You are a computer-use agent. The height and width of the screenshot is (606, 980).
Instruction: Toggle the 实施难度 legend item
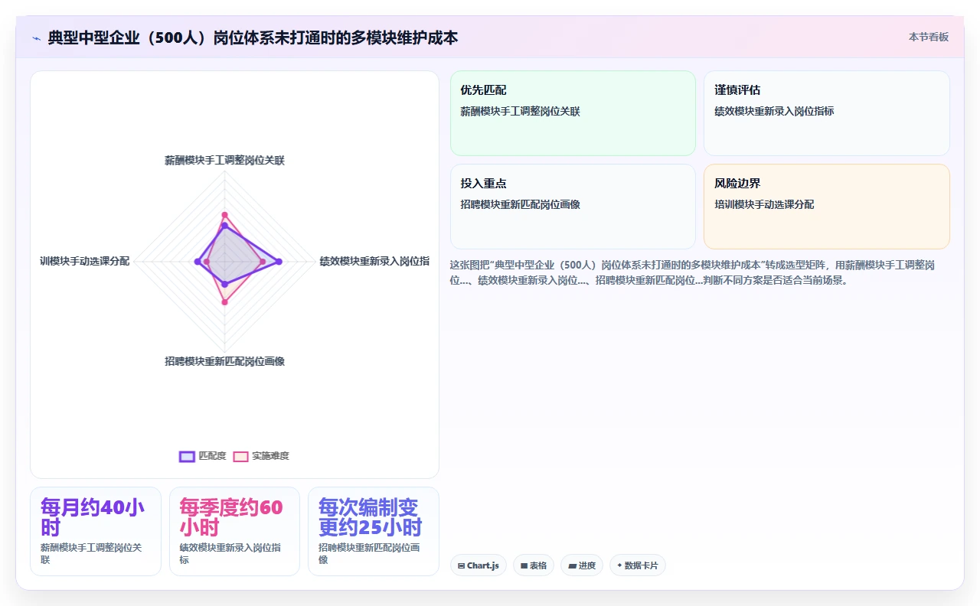point(261,456)
